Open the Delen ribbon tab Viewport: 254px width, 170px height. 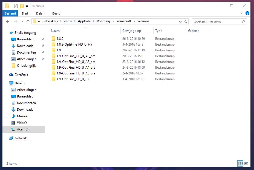(x=40, y=13)
